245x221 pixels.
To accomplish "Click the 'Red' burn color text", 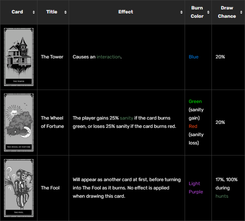I will coord(193,126).
